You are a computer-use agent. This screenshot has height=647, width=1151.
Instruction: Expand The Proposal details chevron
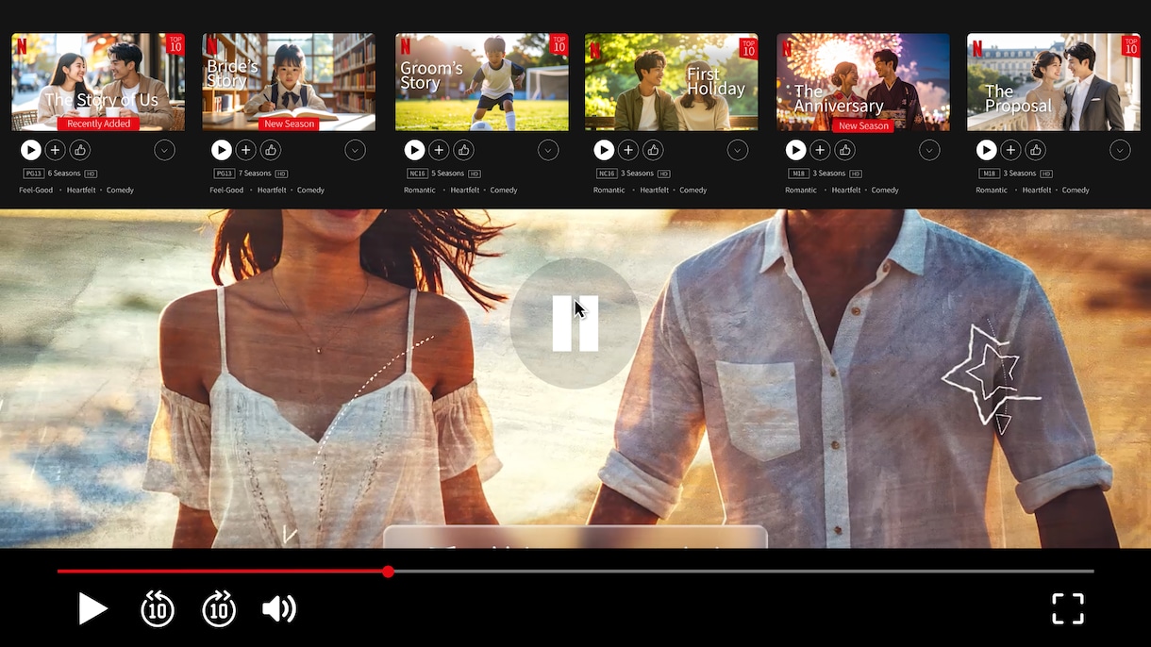[1120, 150]
